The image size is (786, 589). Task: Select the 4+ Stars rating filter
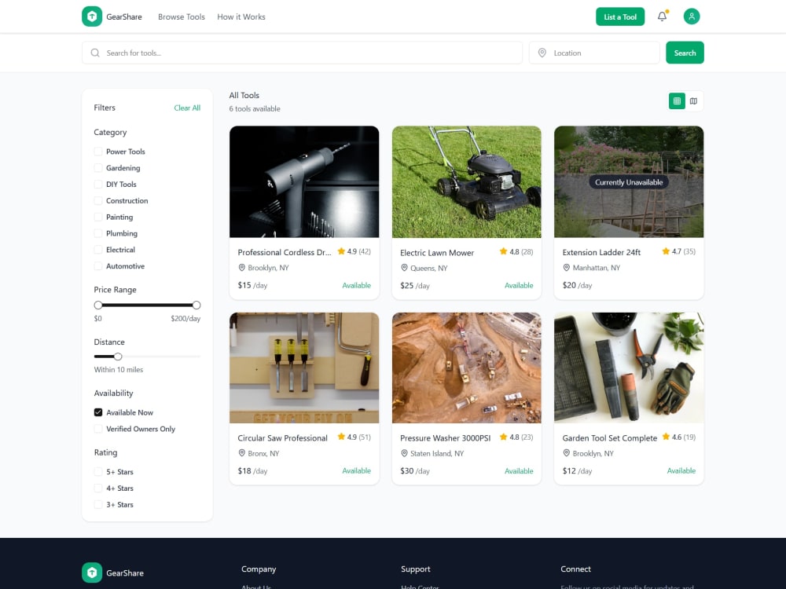tap(98, 488)
